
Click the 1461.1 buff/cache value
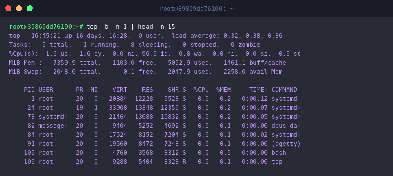[255, 63]
